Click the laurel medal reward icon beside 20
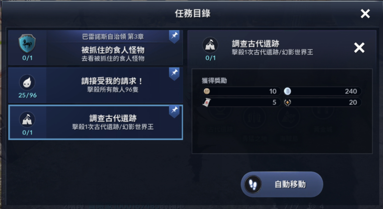The height and width of the screenshot is (209, 383). pos(287,102)
